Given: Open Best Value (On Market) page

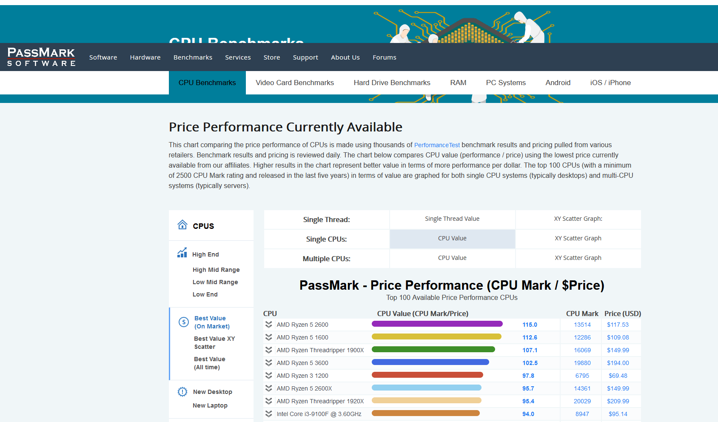Looking at the screenshot, I should pyautogui.click(x=212, y=322).
